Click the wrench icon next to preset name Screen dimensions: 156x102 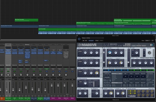coord(108,44)
